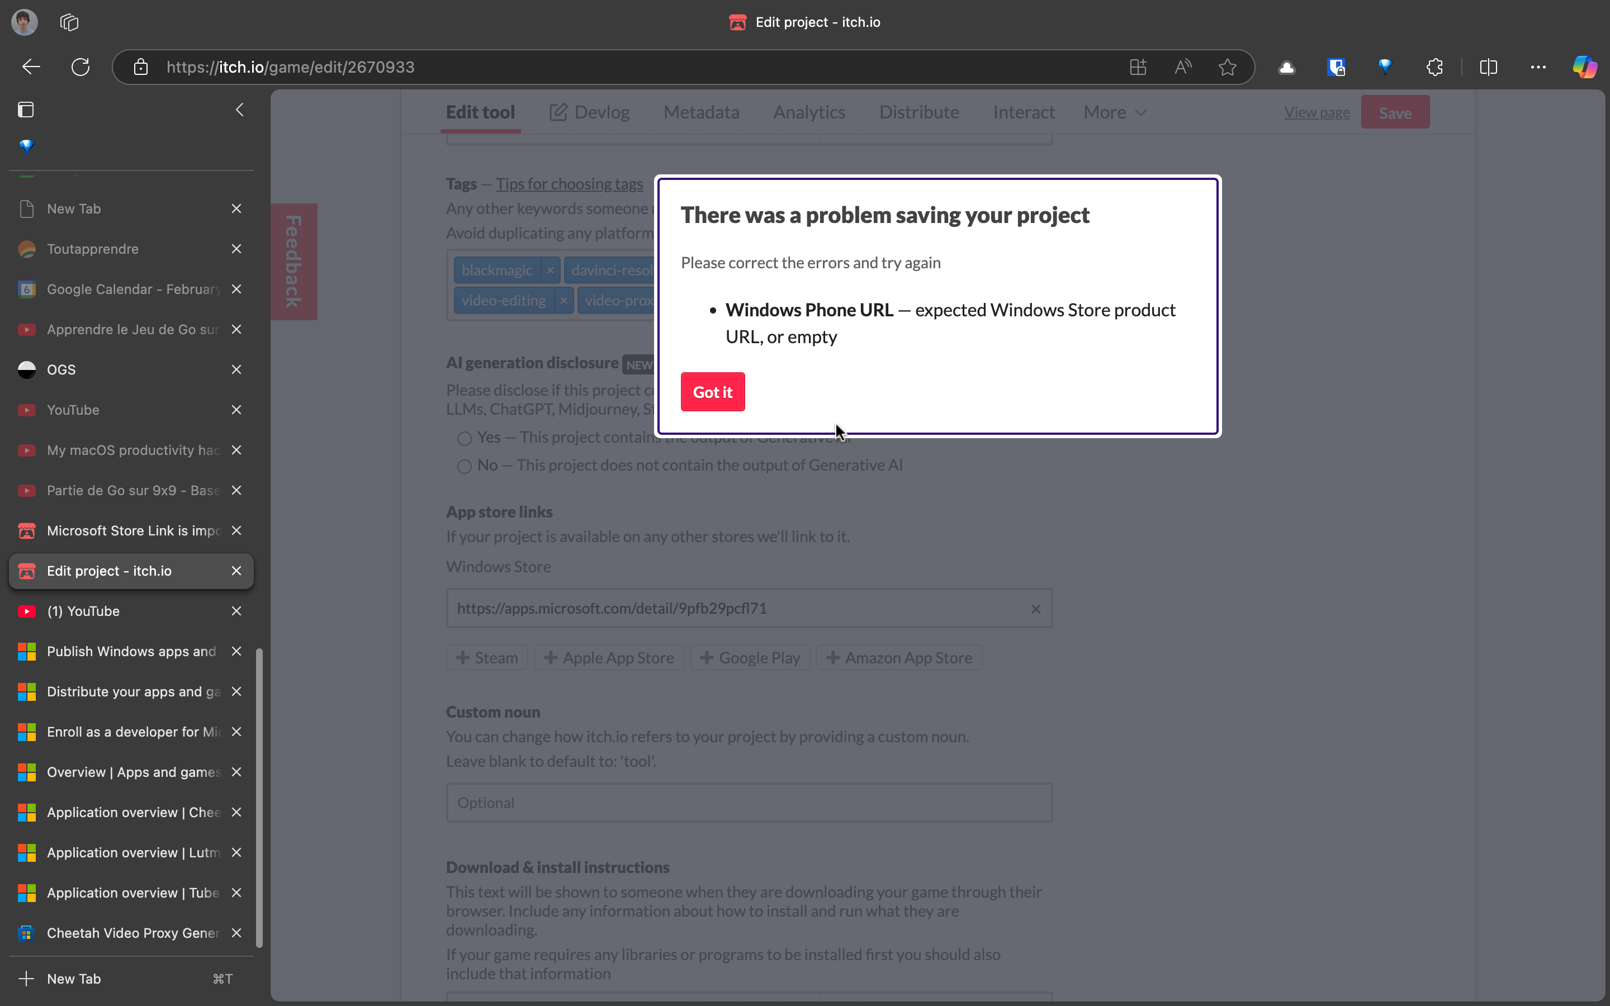Open the Extensions puzzle icon
Viewport: 1610px width, 1006px height.
click(x=1434, y=67)
